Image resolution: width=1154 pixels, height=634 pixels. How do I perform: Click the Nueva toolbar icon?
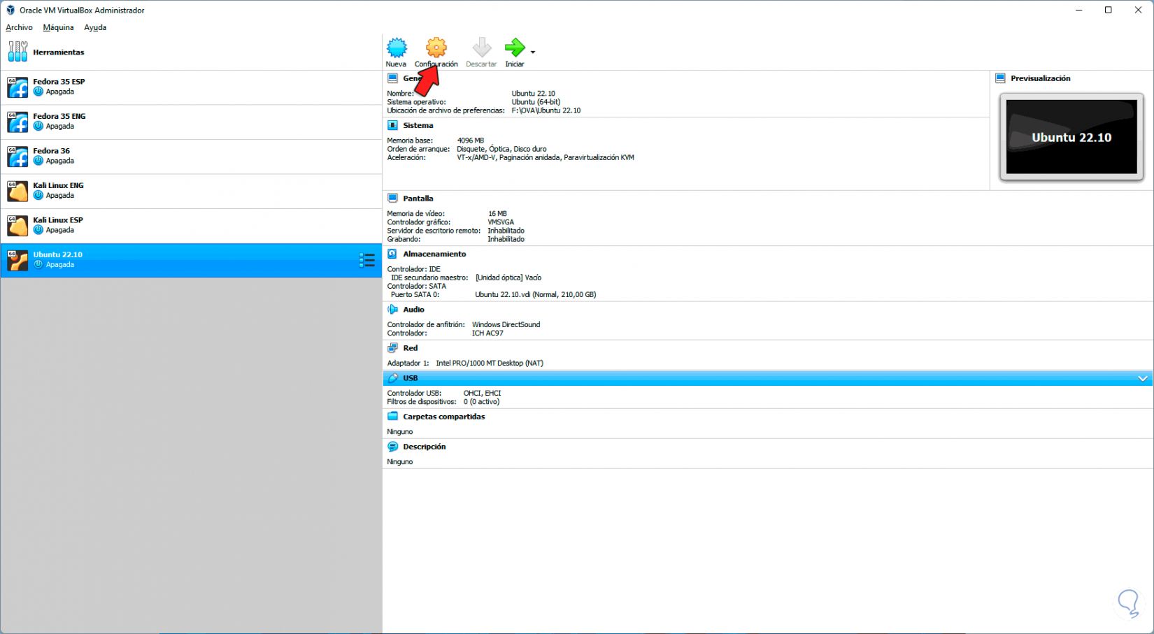pos(397,48)
